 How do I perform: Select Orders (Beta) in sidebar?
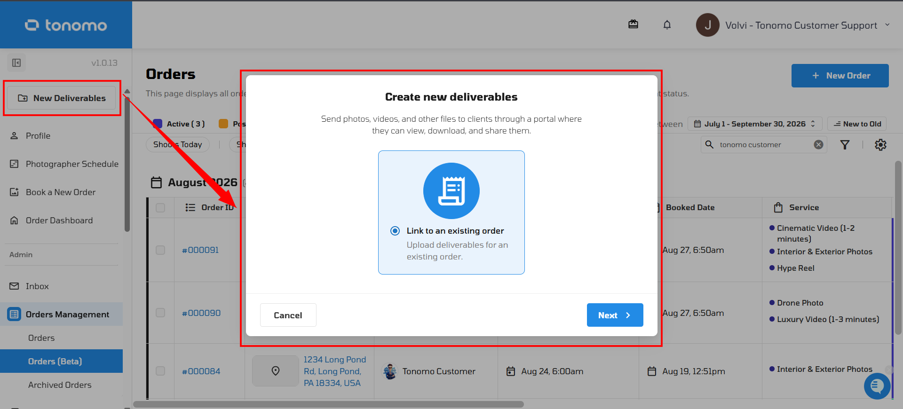[61, 361]
